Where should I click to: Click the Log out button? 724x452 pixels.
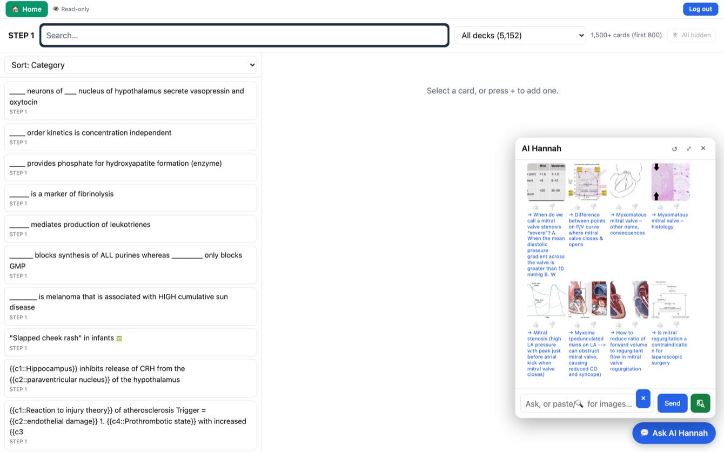(x=700, y=9)
